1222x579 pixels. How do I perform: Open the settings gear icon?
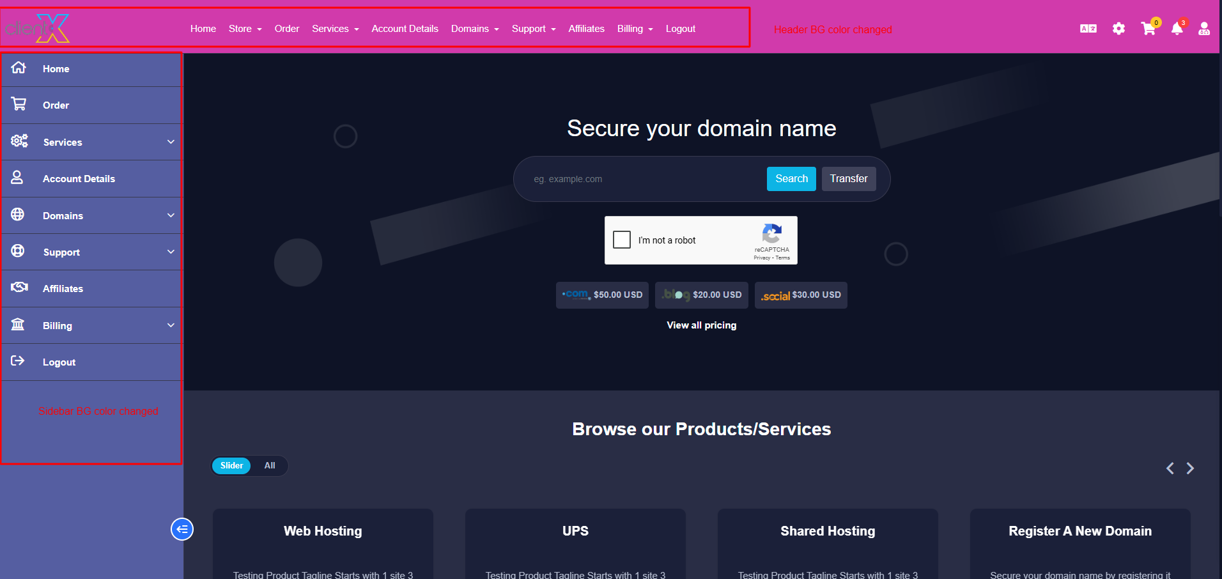[x=1118, y=29]
